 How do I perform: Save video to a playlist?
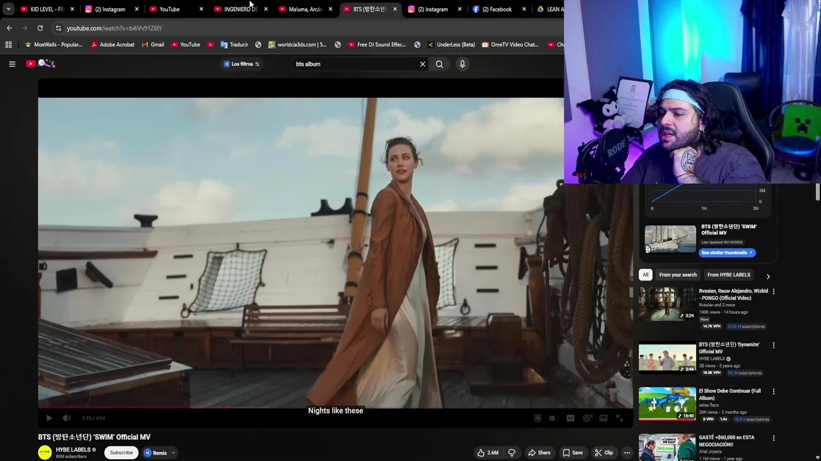573,453
